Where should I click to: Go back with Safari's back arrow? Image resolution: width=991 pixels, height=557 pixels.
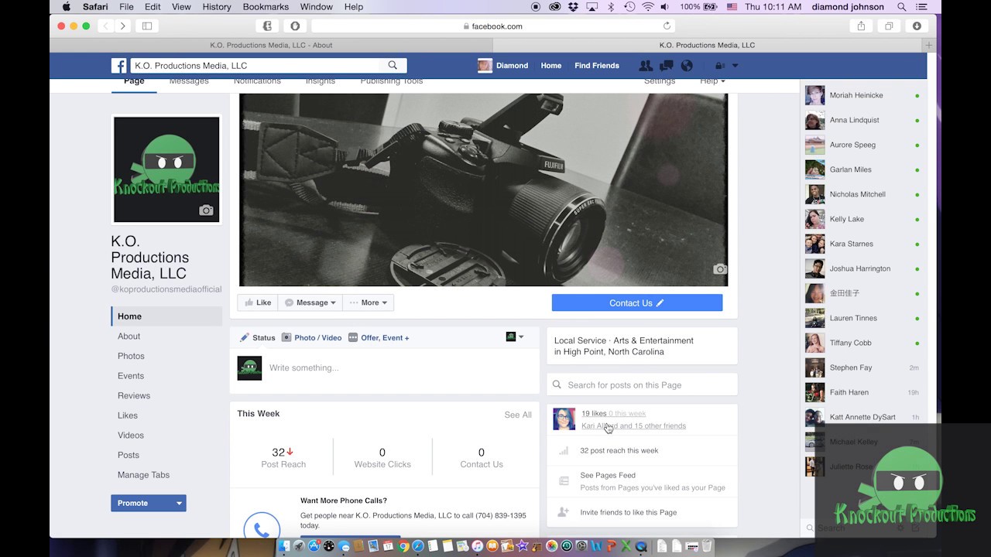tap(107, 26)
